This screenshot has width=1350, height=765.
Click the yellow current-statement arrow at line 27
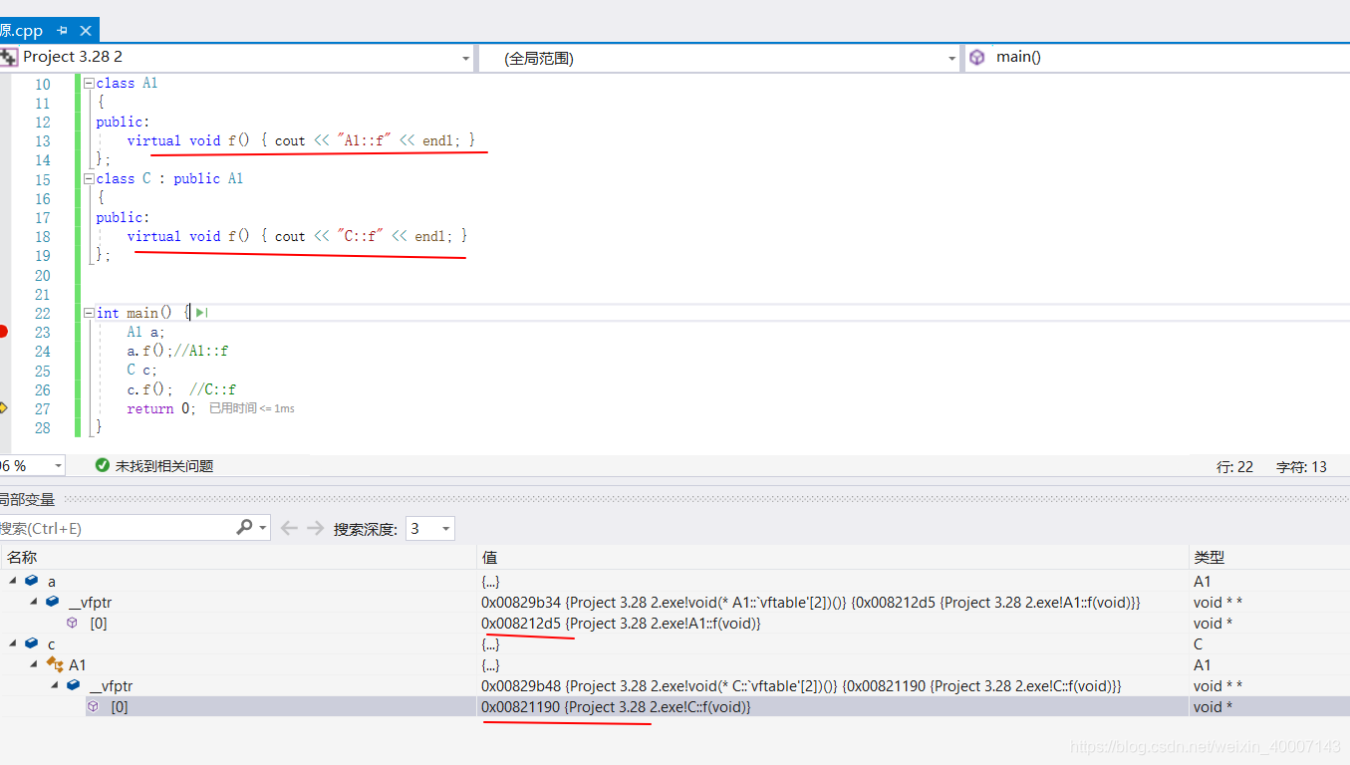(x=3, y=408)
